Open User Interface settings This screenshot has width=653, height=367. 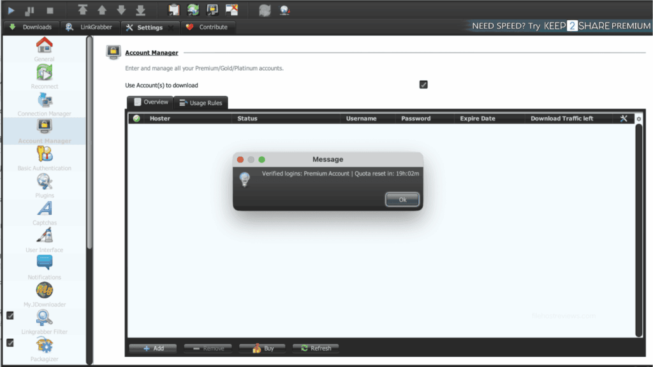tap(44, 240)
